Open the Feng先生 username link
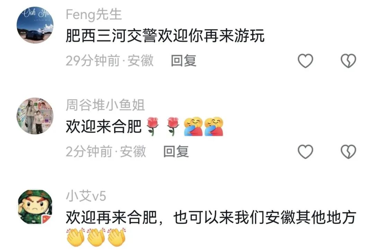Screen dimensions: 374x251 coord(94,14)
